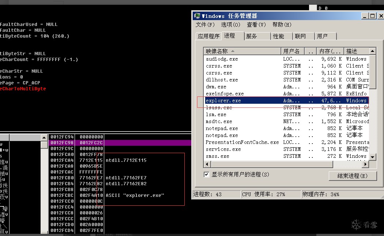Screen dimensions: 384x236
Task: Switch to the 进程 tab
Action: click(229, 36)
